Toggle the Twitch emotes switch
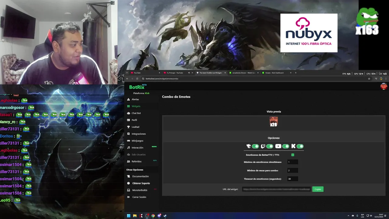The height and width of the screenshot is (219, 389). click(270, 146)
